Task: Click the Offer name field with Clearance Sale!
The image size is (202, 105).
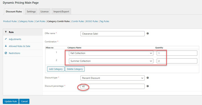Action: [x=112, y=34]
